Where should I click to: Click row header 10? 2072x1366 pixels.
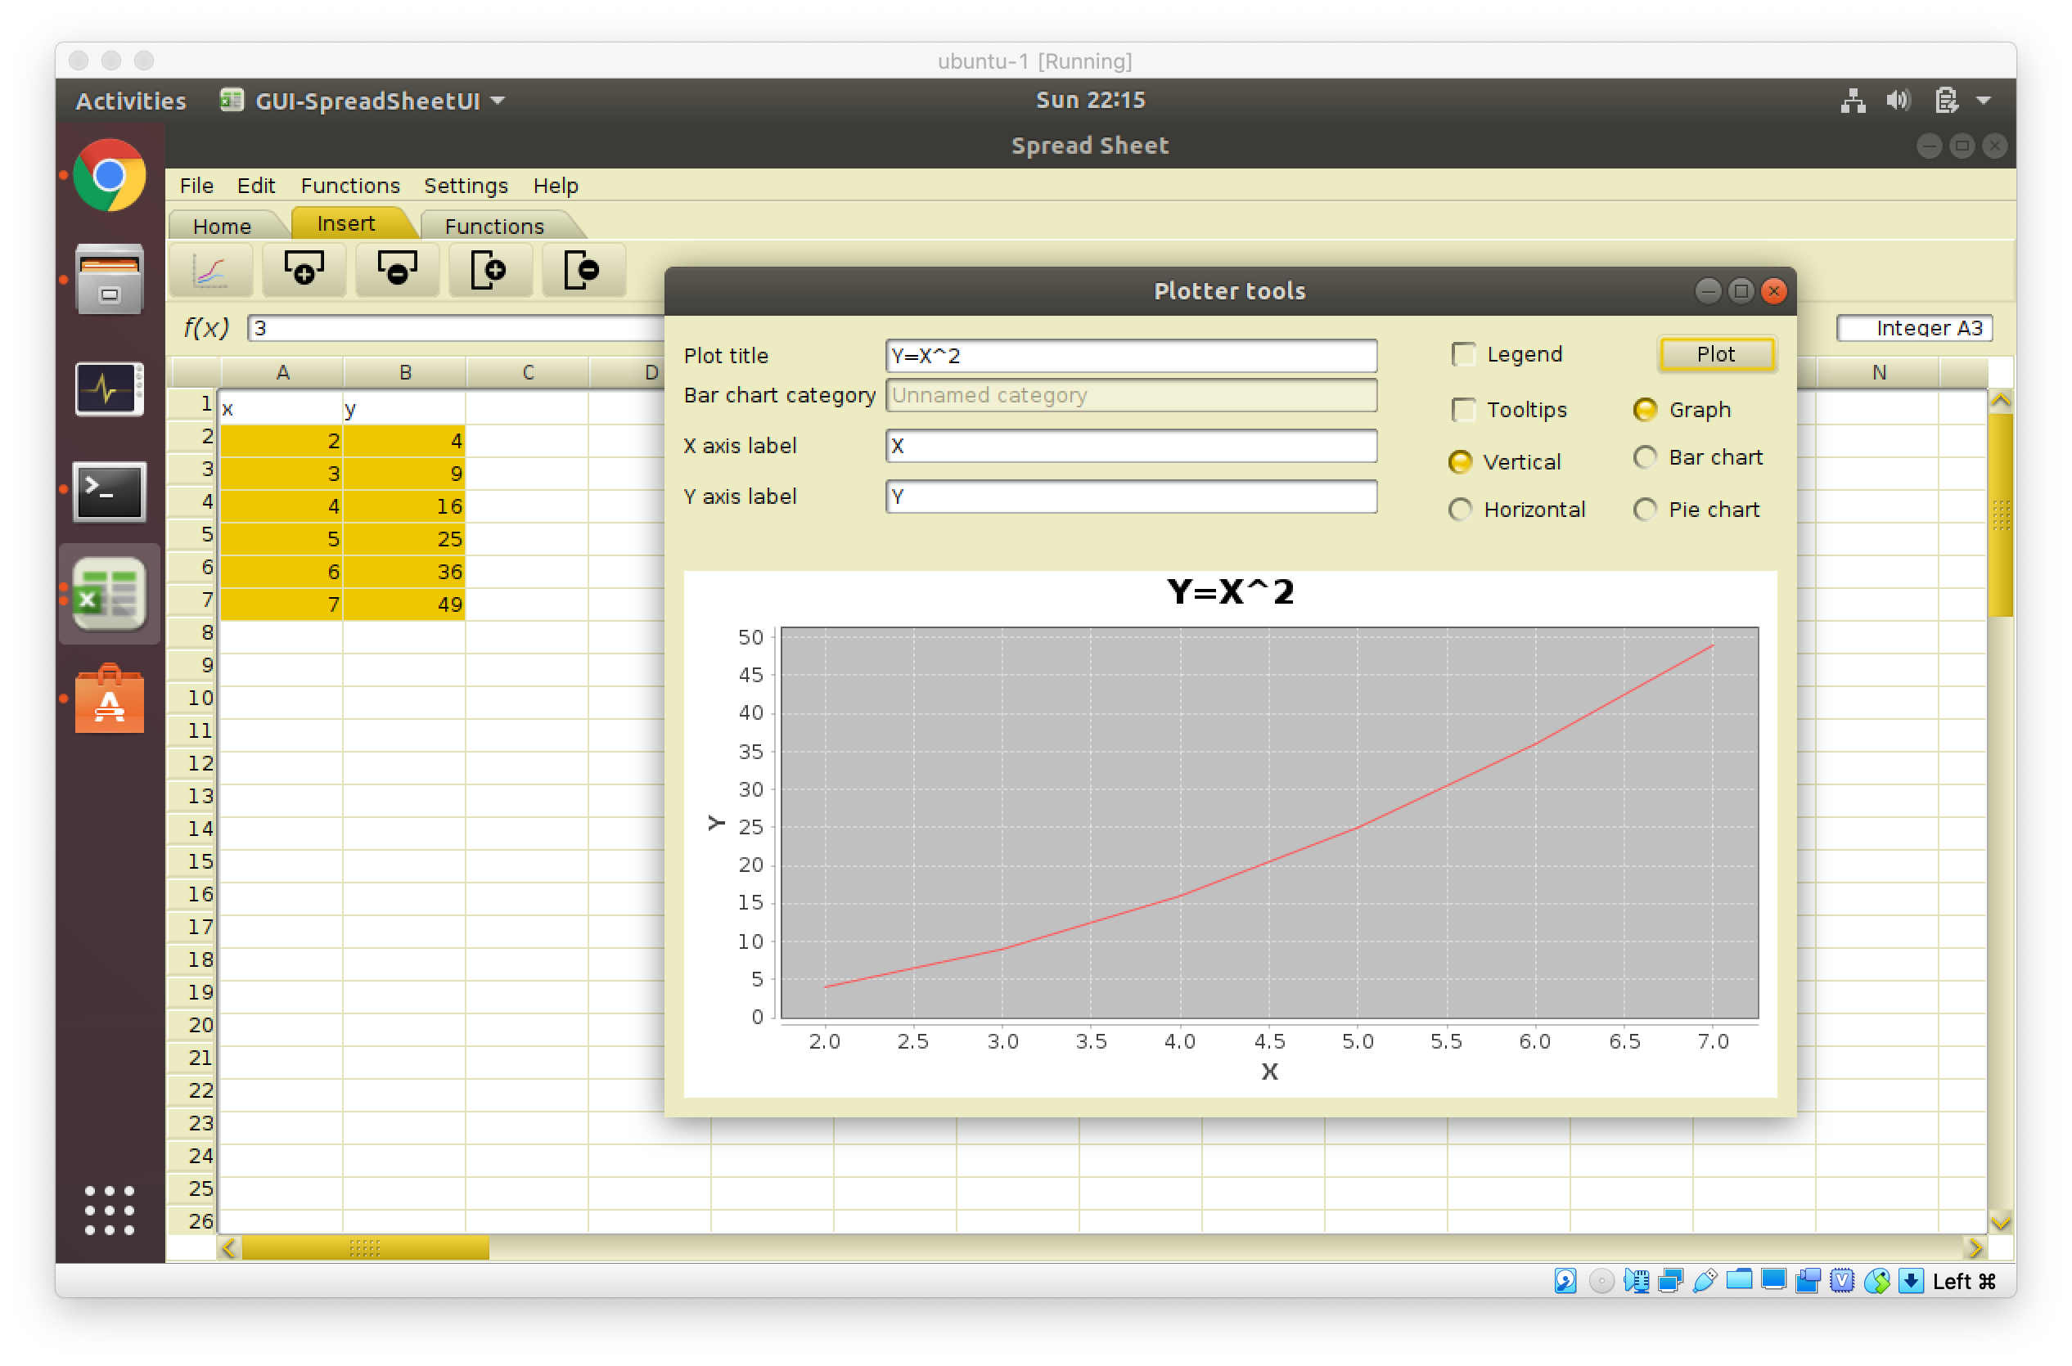click(x=192, y=698)
